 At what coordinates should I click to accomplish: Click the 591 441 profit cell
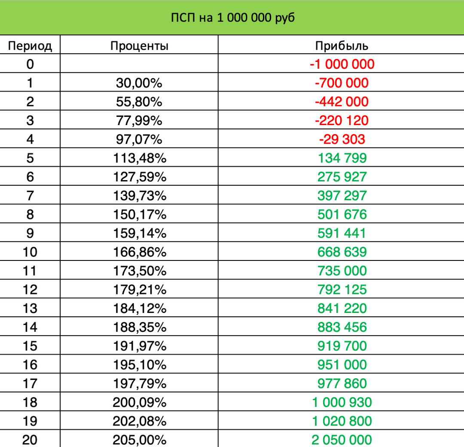click(x=342, y=233)
